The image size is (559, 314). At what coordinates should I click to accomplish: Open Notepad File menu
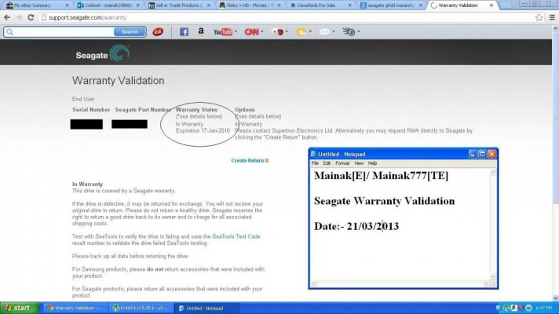[315, 163]
